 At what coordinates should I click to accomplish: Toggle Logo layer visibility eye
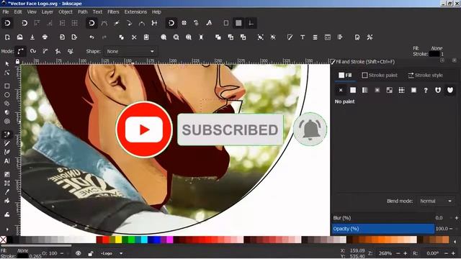[x=79, y=253]
